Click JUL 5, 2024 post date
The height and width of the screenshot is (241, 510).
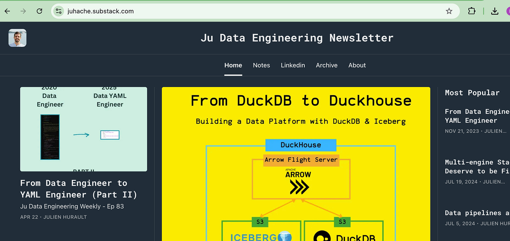pyautogui.click(x=459, y=224)
